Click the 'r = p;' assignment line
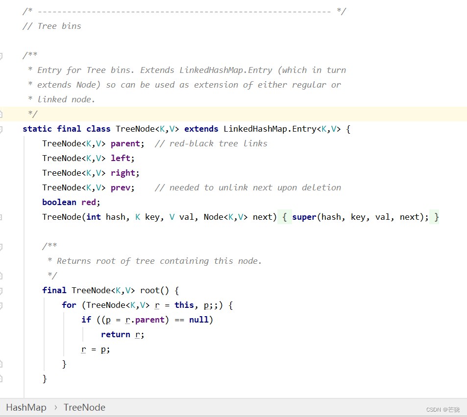The image size is (467, 417). [96, 349]
